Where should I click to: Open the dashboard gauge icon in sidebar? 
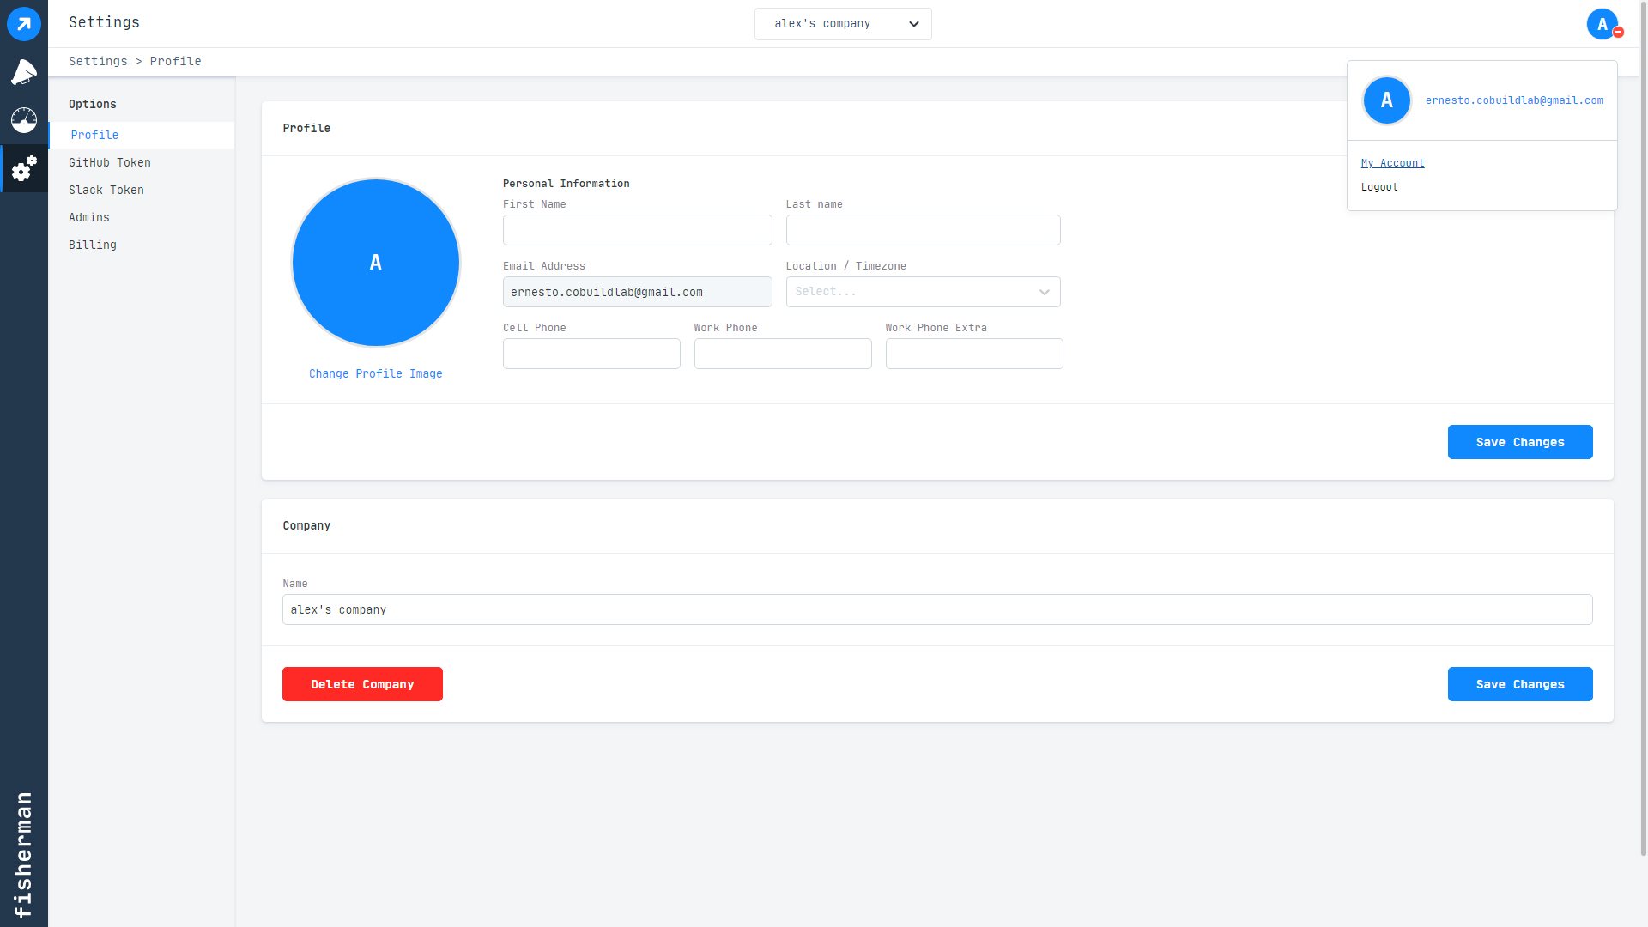23,120
